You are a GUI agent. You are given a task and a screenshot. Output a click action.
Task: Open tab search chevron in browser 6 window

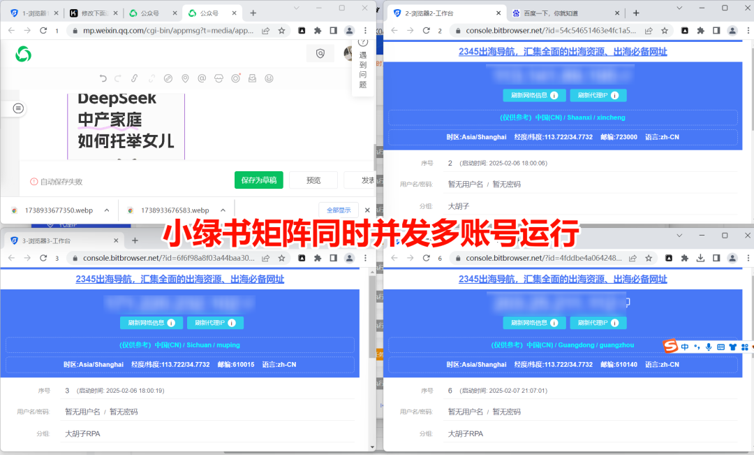(679, 236)
